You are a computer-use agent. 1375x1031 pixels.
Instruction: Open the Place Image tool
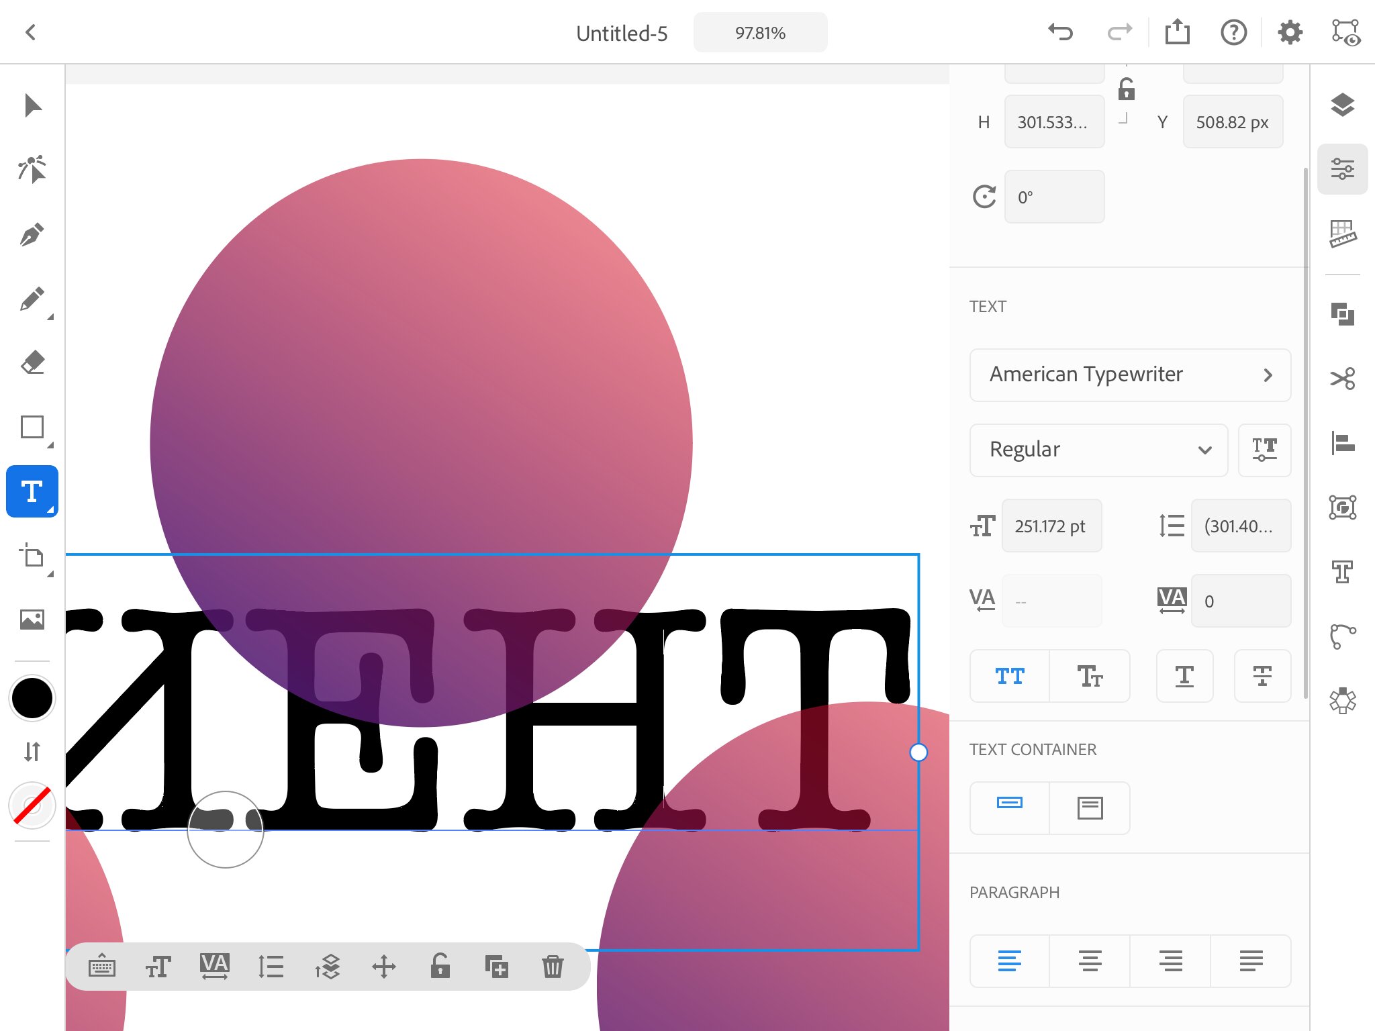(x=32, y=619)
